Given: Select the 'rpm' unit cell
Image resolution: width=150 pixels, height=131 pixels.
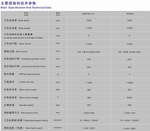Looking at the screenshot, I should click(x=58, y=105).
